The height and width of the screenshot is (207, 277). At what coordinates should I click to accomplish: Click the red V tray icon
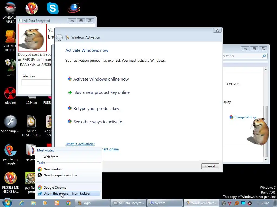click(230, 203)
